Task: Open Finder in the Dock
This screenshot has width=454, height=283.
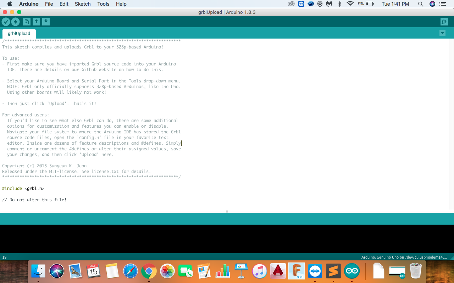Action: (x=38, y=271)
